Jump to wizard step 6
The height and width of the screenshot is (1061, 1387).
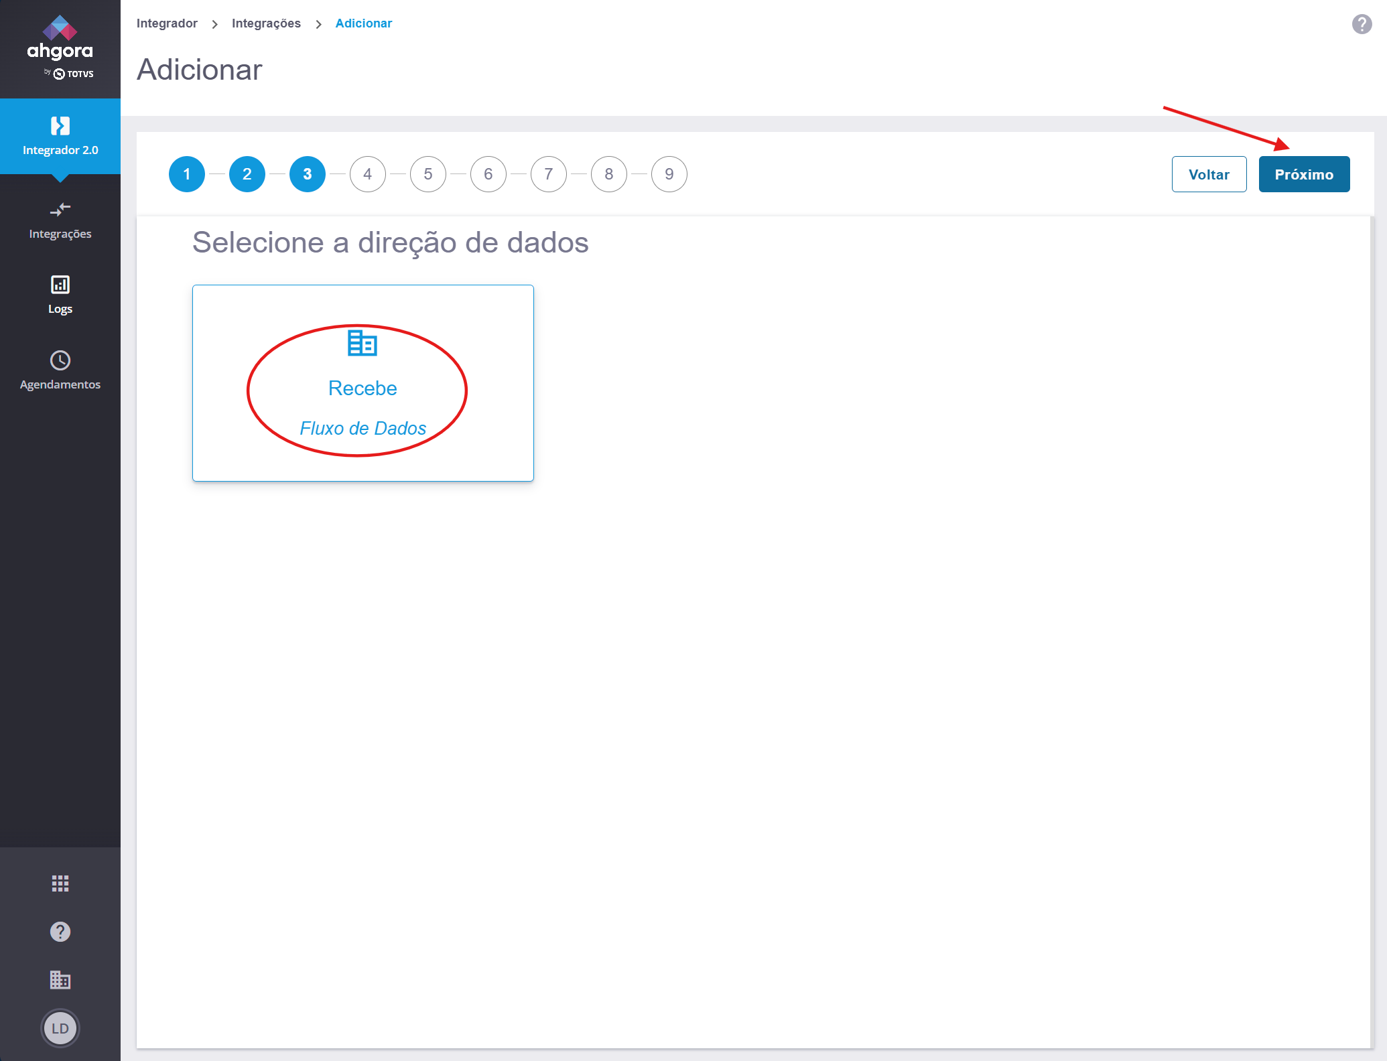[488, 174]
